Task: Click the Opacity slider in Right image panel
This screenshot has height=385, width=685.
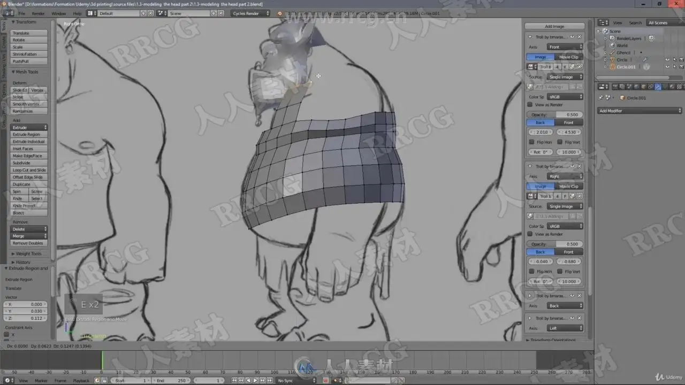Action: click(554, 244)
